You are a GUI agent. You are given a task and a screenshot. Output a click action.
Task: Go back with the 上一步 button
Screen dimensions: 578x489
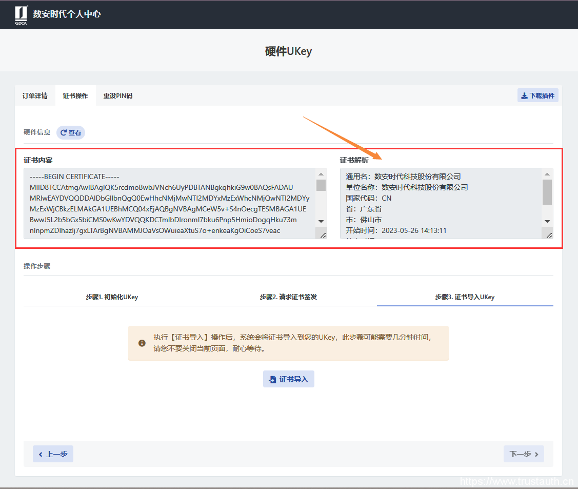[53, 454]
